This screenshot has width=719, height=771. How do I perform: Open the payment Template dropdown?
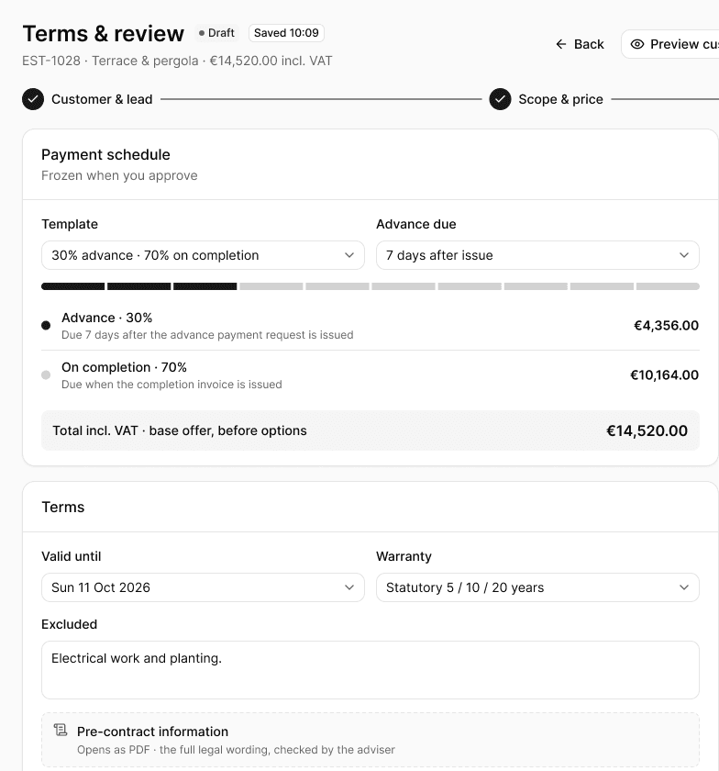(x=203, y=255)
